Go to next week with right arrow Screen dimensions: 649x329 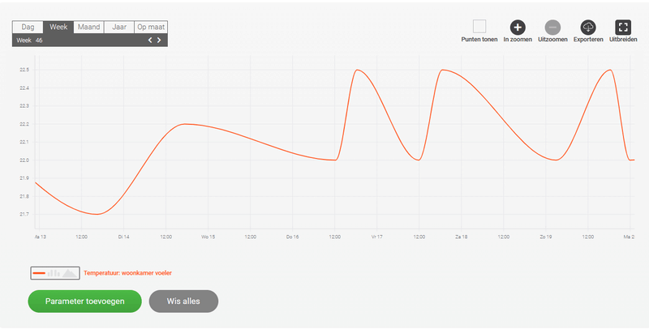click(x=160, y=40)
